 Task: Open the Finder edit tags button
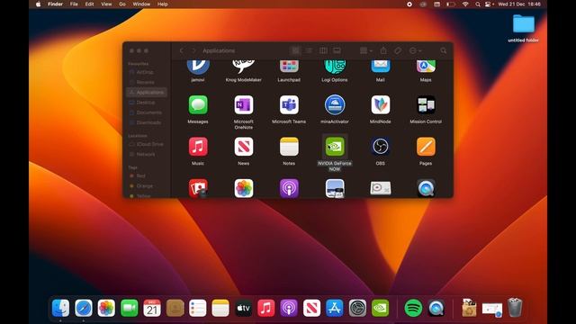pyautogui.click(x=398, y=50)
